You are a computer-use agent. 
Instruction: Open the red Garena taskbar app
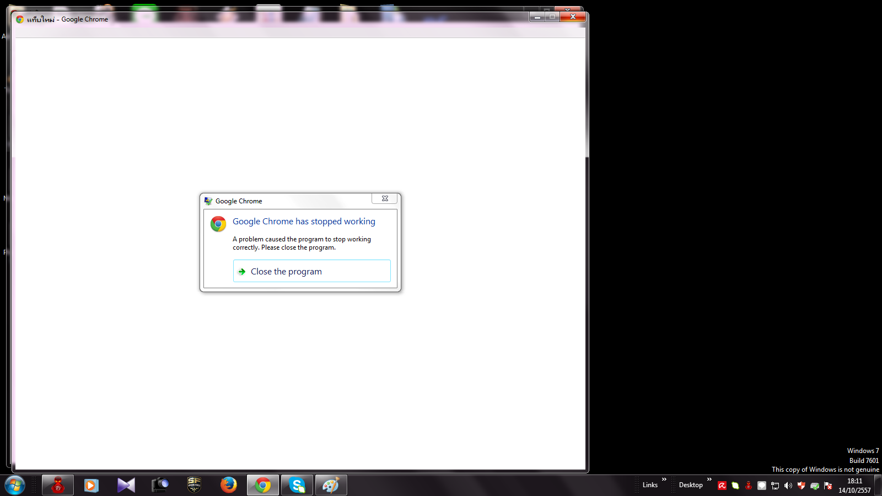click(x=58, y=485)
